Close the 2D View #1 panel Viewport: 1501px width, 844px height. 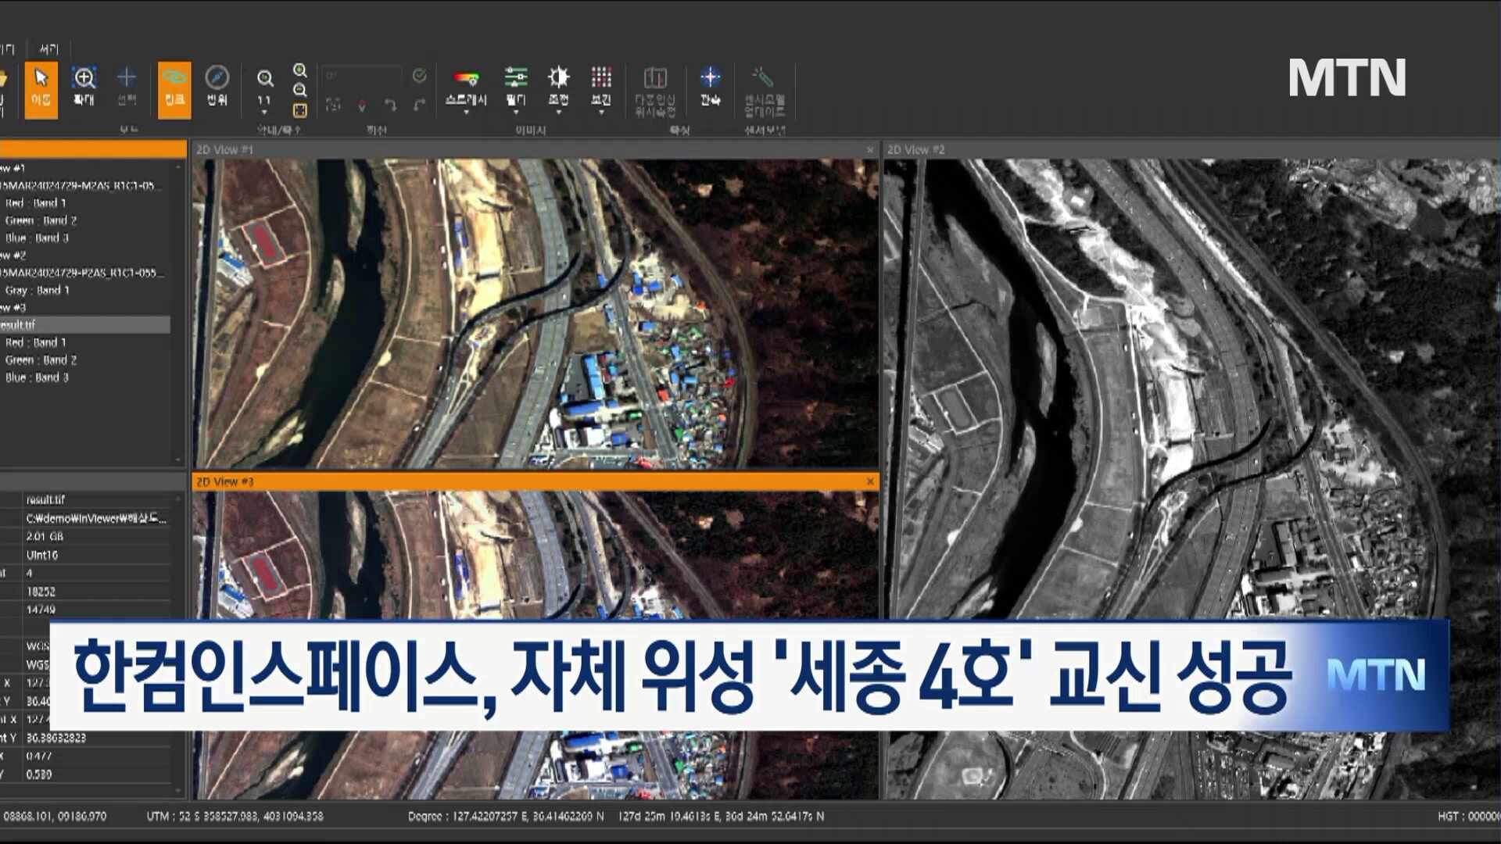pyautogui.click(x=870, y=150)
